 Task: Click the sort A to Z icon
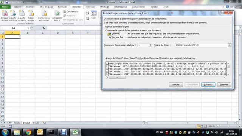(x=88, y=13)
